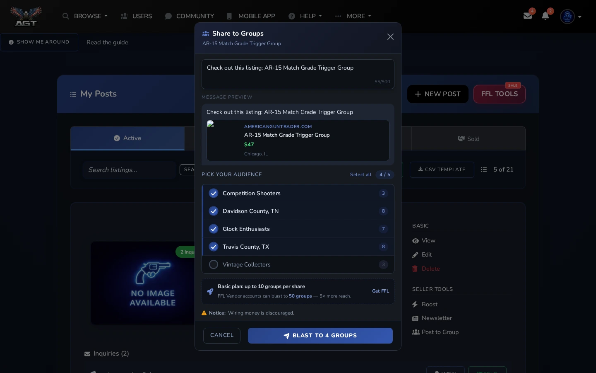The height and width of the screenshot is (373, 596).
Task: Click Boost under Seller Tools
Action: click(x=425, y=304)
